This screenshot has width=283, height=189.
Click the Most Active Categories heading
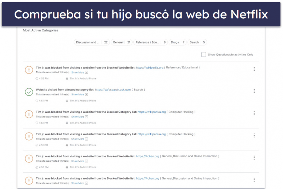click(41, 30)
